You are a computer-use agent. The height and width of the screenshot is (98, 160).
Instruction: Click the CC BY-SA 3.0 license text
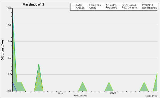(152, 96)
